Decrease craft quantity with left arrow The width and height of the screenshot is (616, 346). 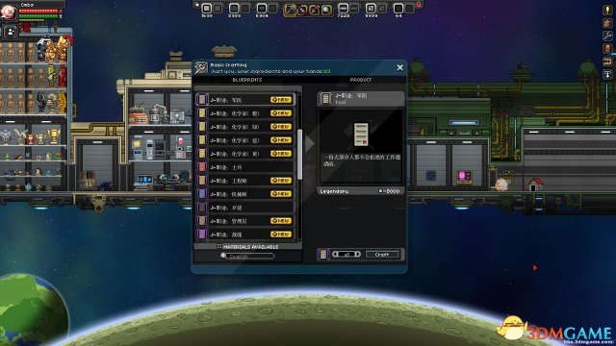click(336, 254)
